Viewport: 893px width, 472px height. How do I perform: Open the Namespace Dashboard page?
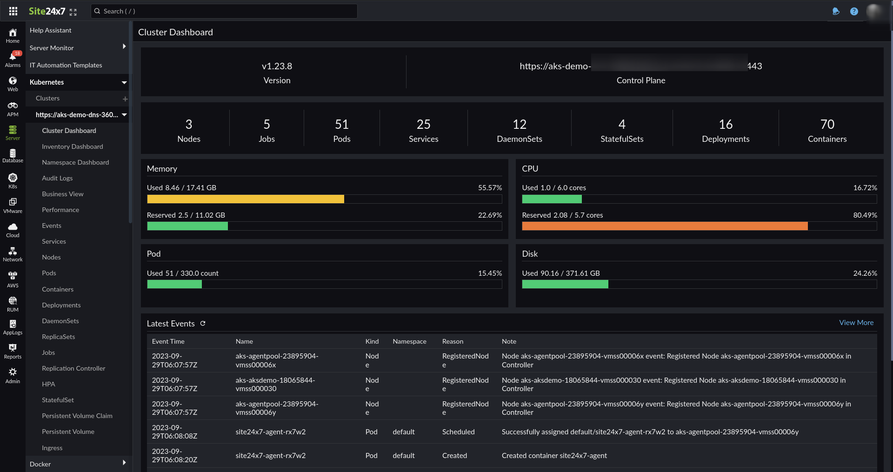click(x=75, y=162)
